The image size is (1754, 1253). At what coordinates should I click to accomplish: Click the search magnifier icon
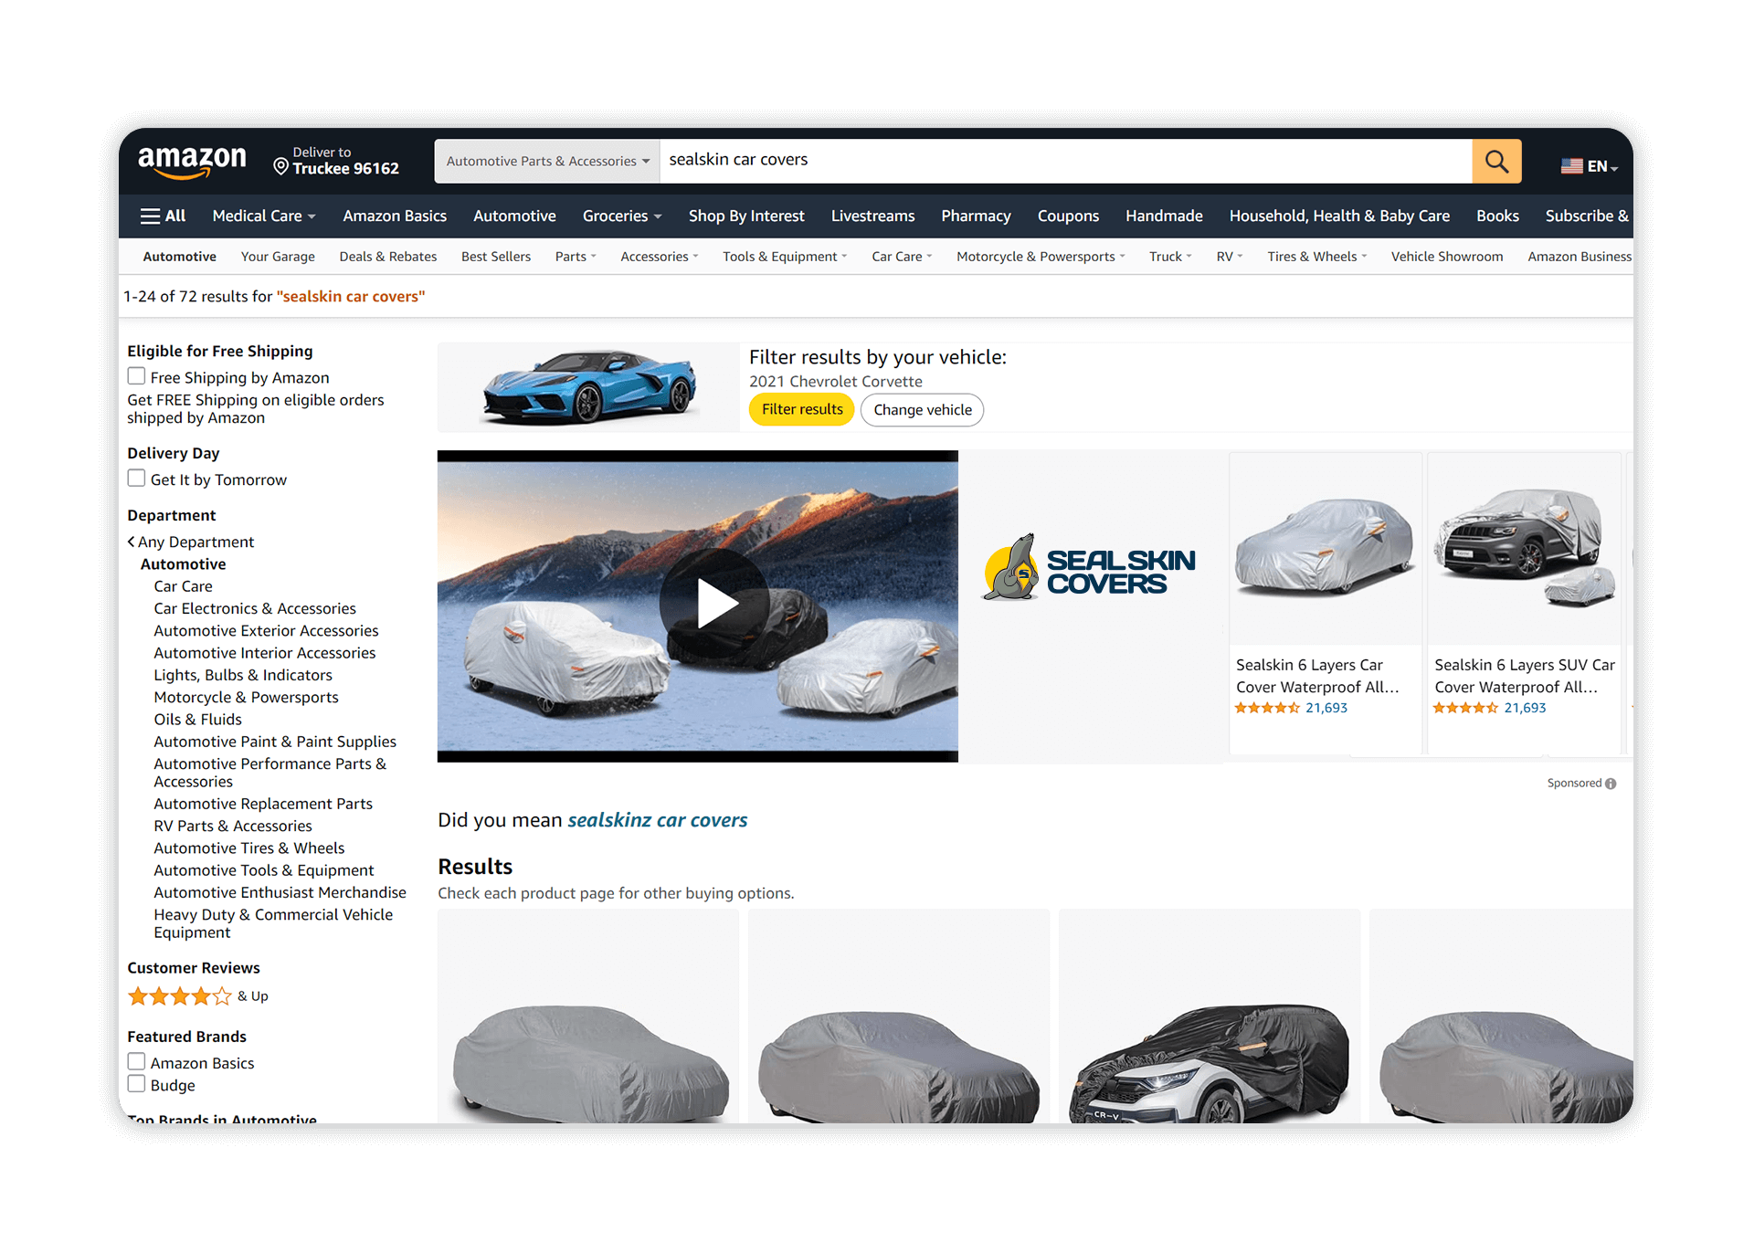click(x=1495, y=161)
